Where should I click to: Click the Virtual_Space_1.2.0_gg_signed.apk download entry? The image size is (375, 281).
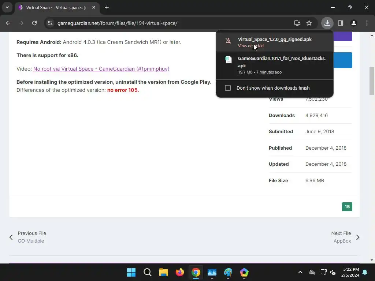tap(275, 42)
